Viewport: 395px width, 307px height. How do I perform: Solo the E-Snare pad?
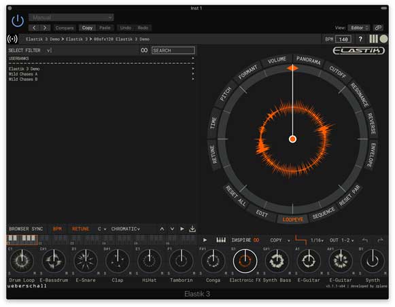click(x=73, y=273)
